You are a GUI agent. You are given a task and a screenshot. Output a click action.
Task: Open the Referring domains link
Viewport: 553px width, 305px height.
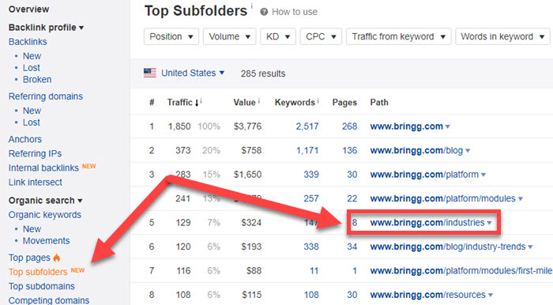click(x=46, y=96)
